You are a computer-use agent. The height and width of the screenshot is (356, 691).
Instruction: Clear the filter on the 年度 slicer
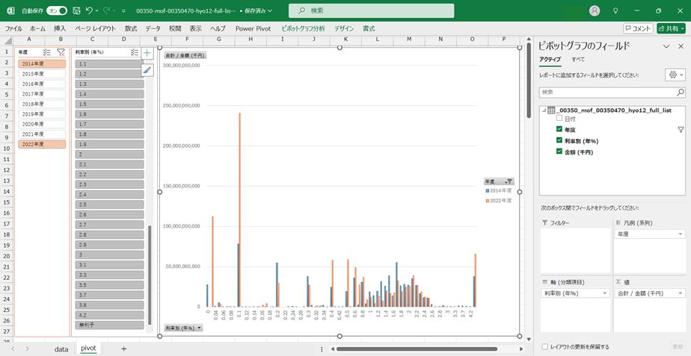click(60, 53)
